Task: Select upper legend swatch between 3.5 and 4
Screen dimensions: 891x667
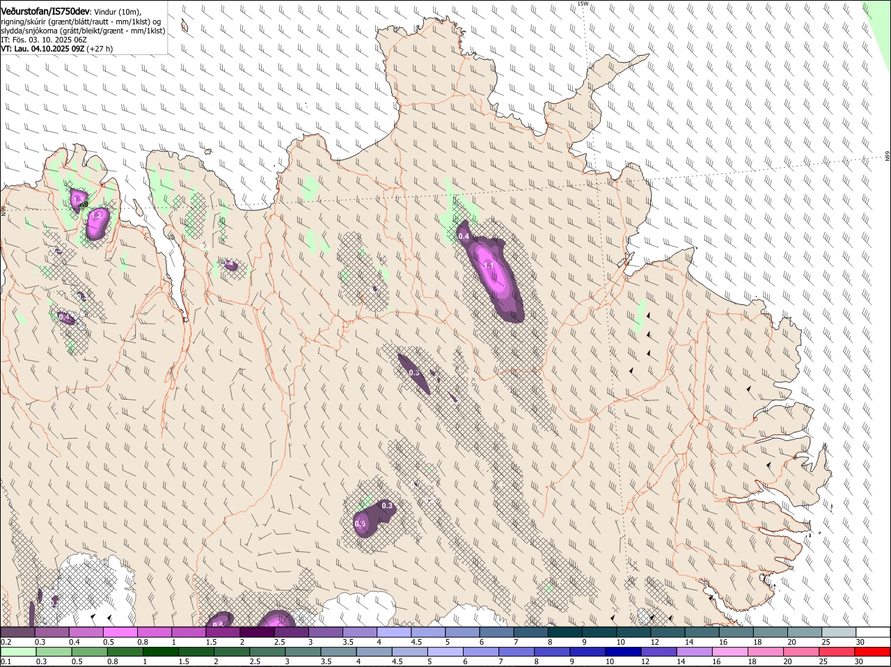Action: coord(360,632)
